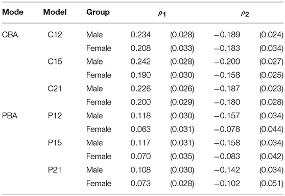Select the PBA mode cell
This screenshot has height=196, width=285.
pyautogui.click(x=10, y=116)
